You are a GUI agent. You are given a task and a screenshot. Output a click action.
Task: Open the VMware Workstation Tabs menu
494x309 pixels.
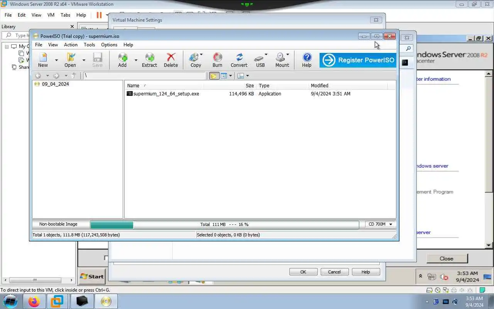65,15
